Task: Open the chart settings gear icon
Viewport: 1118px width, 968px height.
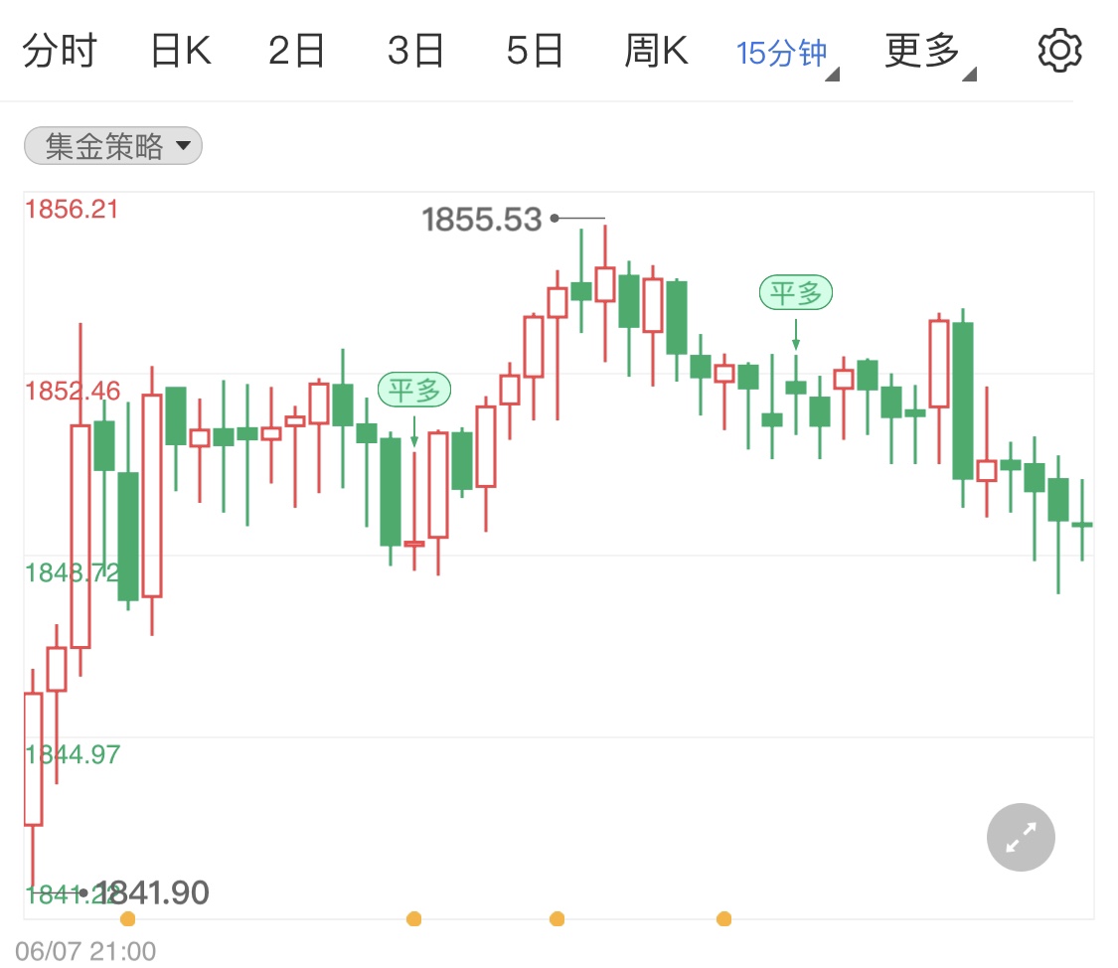Action: point(1058,51)
